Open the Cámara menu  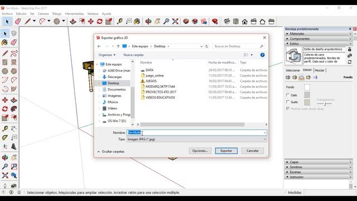pos(44,13)
